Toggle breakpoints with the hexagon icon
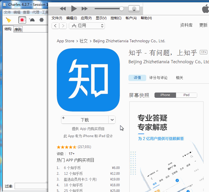Viewport: 209px width, 192px height. click(x=42, y=20)
